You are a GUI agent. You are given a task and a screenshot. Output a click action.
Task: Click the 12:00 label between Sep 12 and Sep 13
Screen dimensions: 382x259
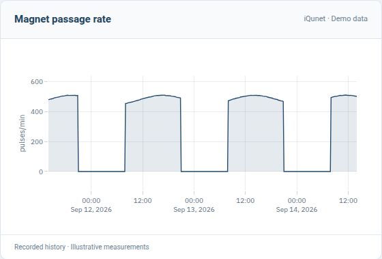[x=143, y=201]
